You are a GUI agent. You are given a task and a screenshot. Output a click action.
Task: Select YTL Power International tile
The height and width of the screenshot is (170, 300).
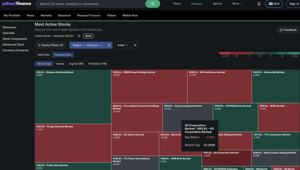pyautogui.click(x=135, y=163)
